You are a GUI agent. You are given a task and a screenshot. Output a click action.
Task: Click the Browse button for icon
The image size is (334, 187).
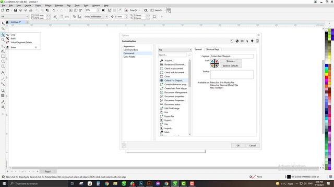pyautogui.click(x=231, y=61)
